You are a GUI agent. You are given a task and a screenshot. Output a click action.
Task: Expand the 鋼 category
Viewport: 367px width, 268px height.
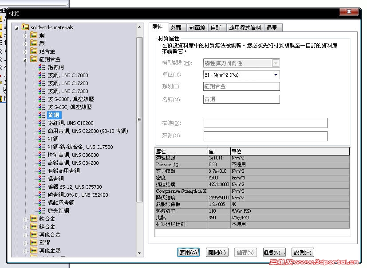25,36
